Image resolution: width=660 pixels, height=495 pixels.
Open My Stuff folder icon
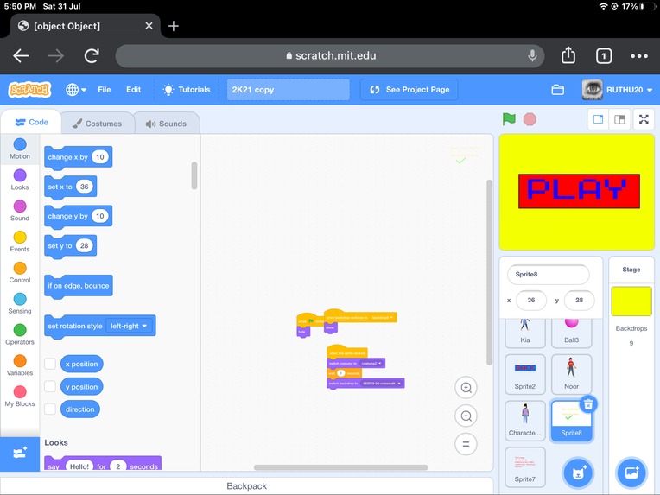[x=558, y=90]
